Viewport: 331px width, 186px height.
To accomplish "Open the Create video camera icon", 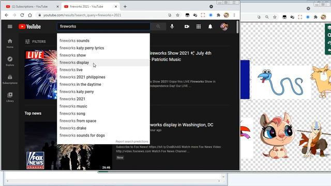I will (x=187, y=26).
